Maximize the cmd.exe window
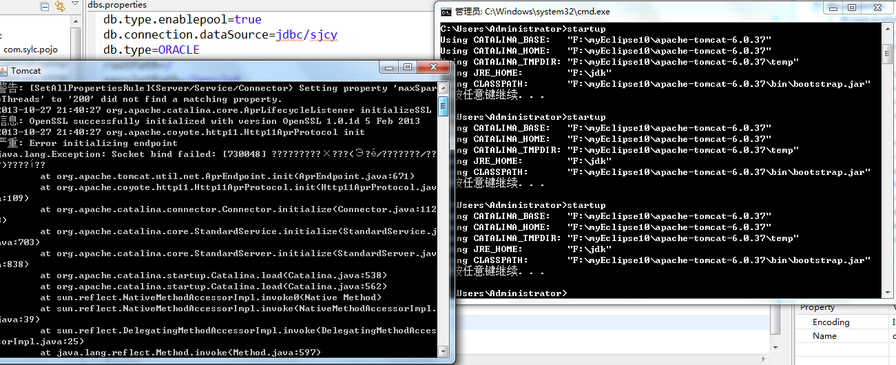Image resolution: width=896 pixels, height=365 pixels. pos(852,8)
